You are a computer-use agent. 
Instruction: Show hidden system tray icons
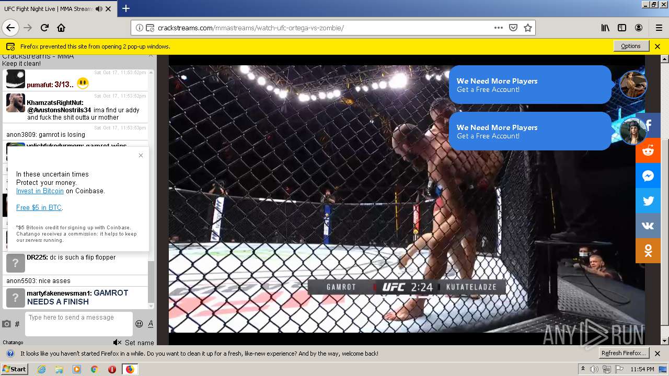pyautogui.click(x=583, y=369)
